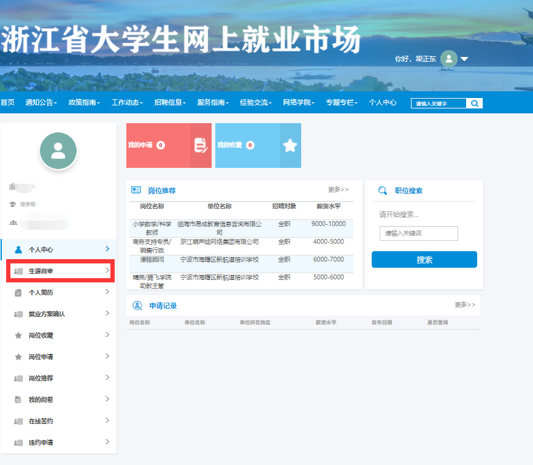Click the star icon on 我的收藏 card
This screenshot has height=465, width=533.
coord(290,145)
